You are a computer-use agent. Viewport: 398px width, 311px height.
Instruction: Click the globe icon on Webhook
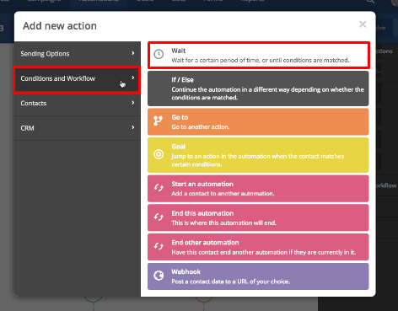coord(159,276)
